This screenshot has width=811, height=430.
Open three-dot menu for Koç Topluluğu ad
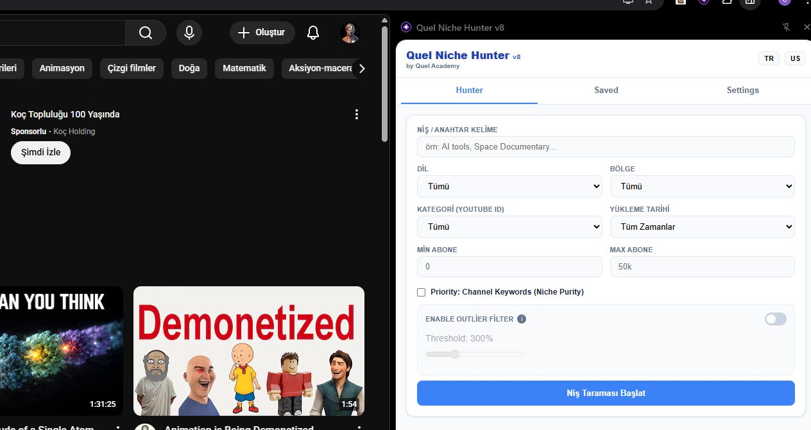[357, 114]
